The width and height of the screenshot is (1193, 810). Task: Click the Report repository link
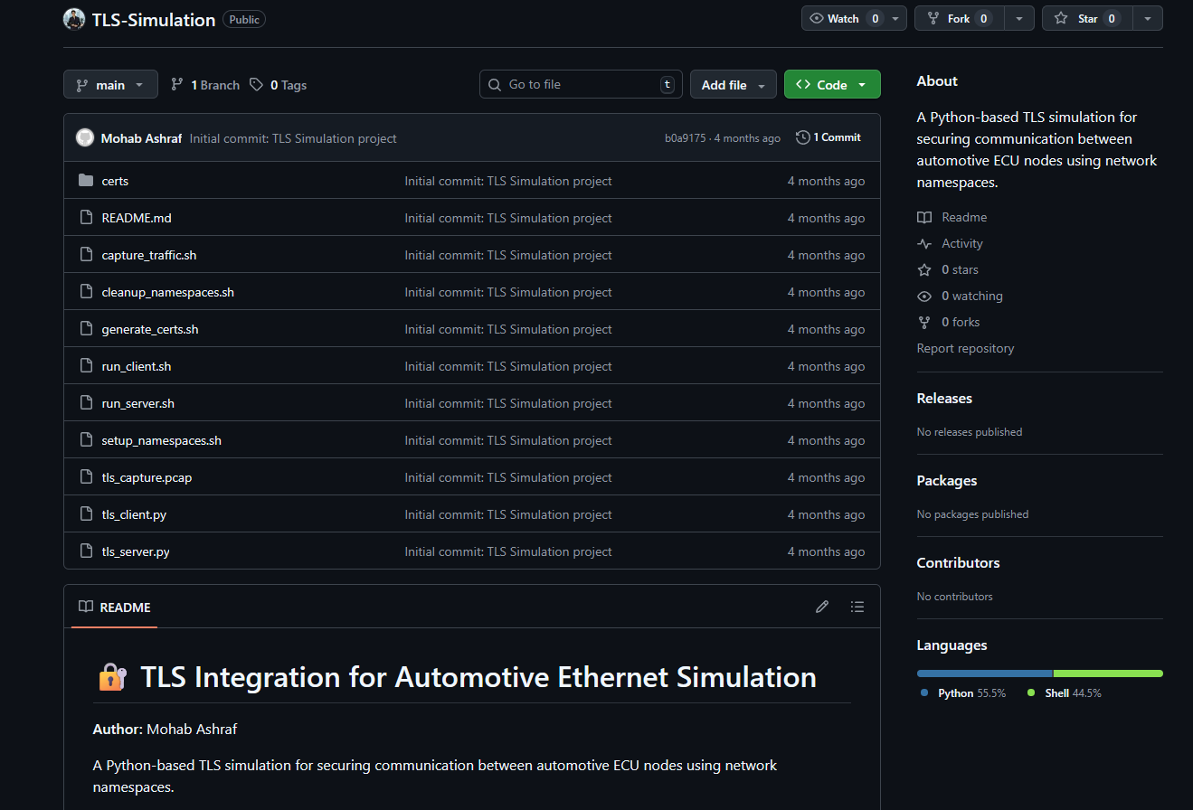tap(965, 347)
